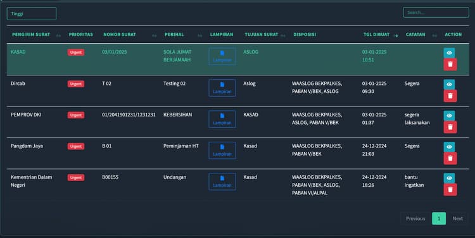Open Lampiran attachment for Peminjaman HT
Screen dimensions: 475x238
pyautogui.click(x=222, y=150)
